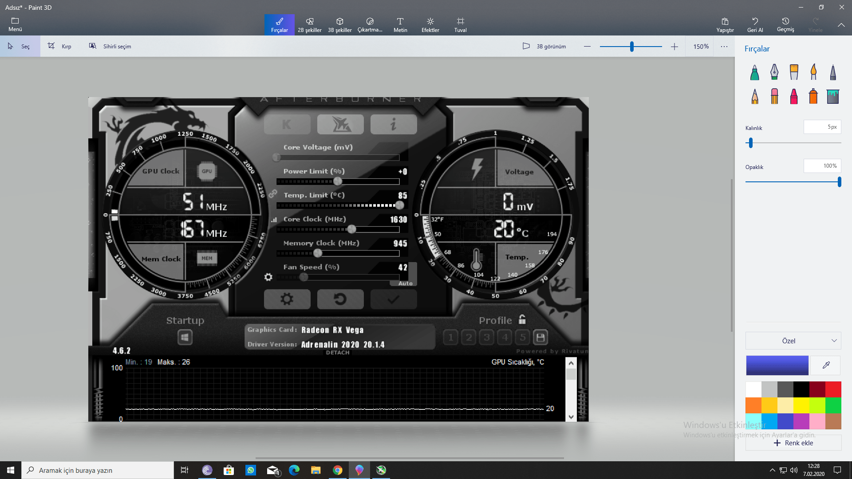
Task: Click the Renk ekle button
Action: (x=793, y=443)
